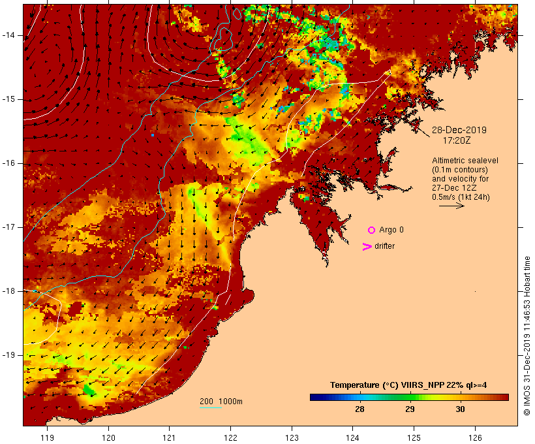
Task: Click the '122' longitude axis label
Action: (231, 437)
